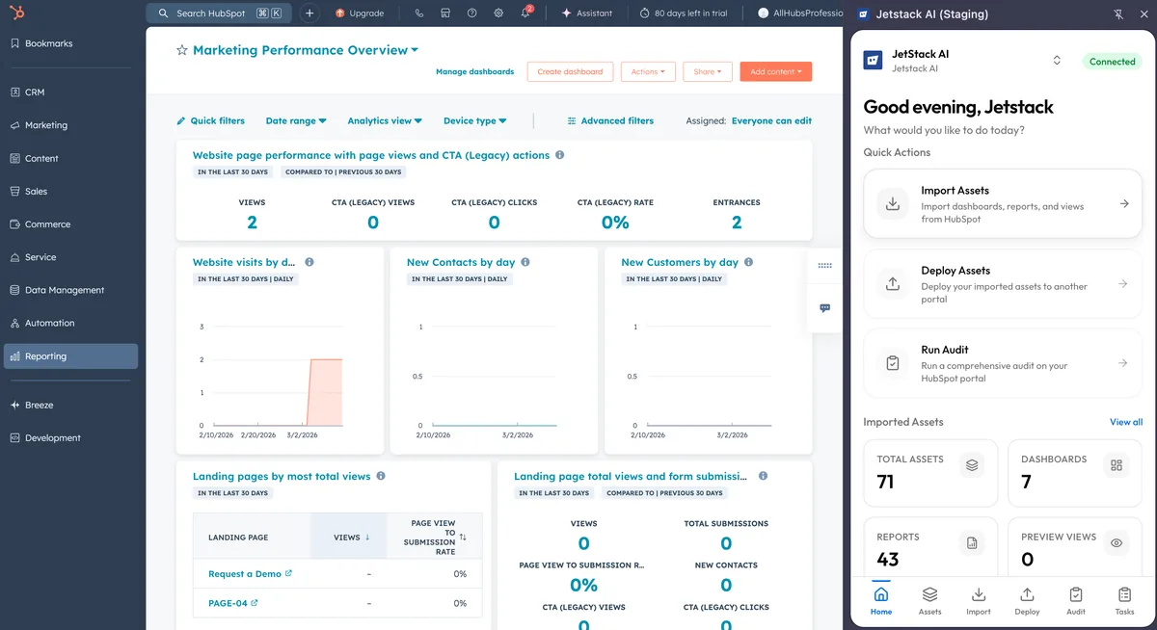1157x630 pixels.
Task: Open the Audit tab in the Jetstack panel
Action: coord(1076,599)
